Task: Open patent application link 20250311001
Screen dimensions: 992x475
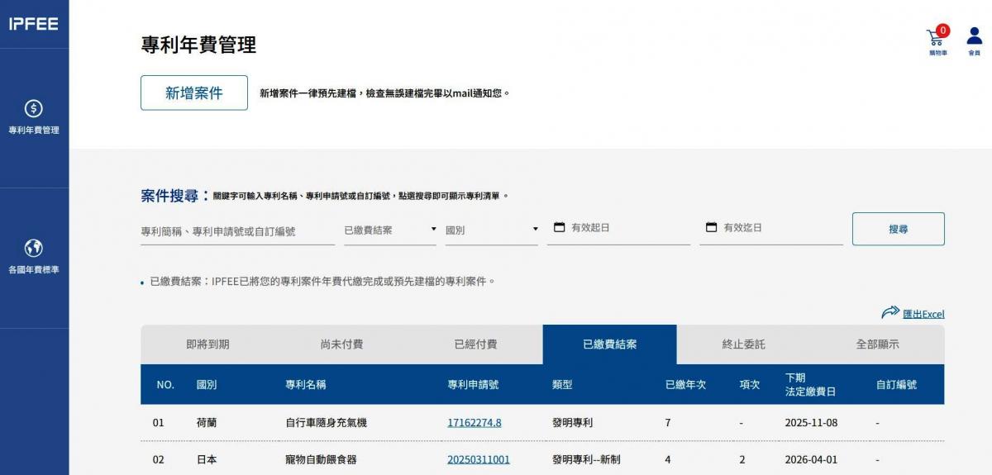Action: [478, 459]
